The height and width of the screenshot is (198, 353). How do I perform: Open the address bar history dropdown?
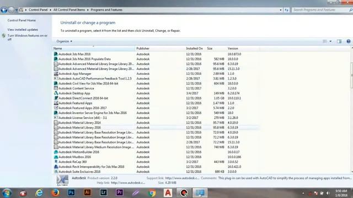[x=281, y=10]
